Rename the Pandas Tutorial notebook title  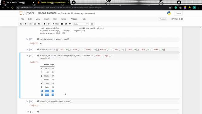click(46, 13)
